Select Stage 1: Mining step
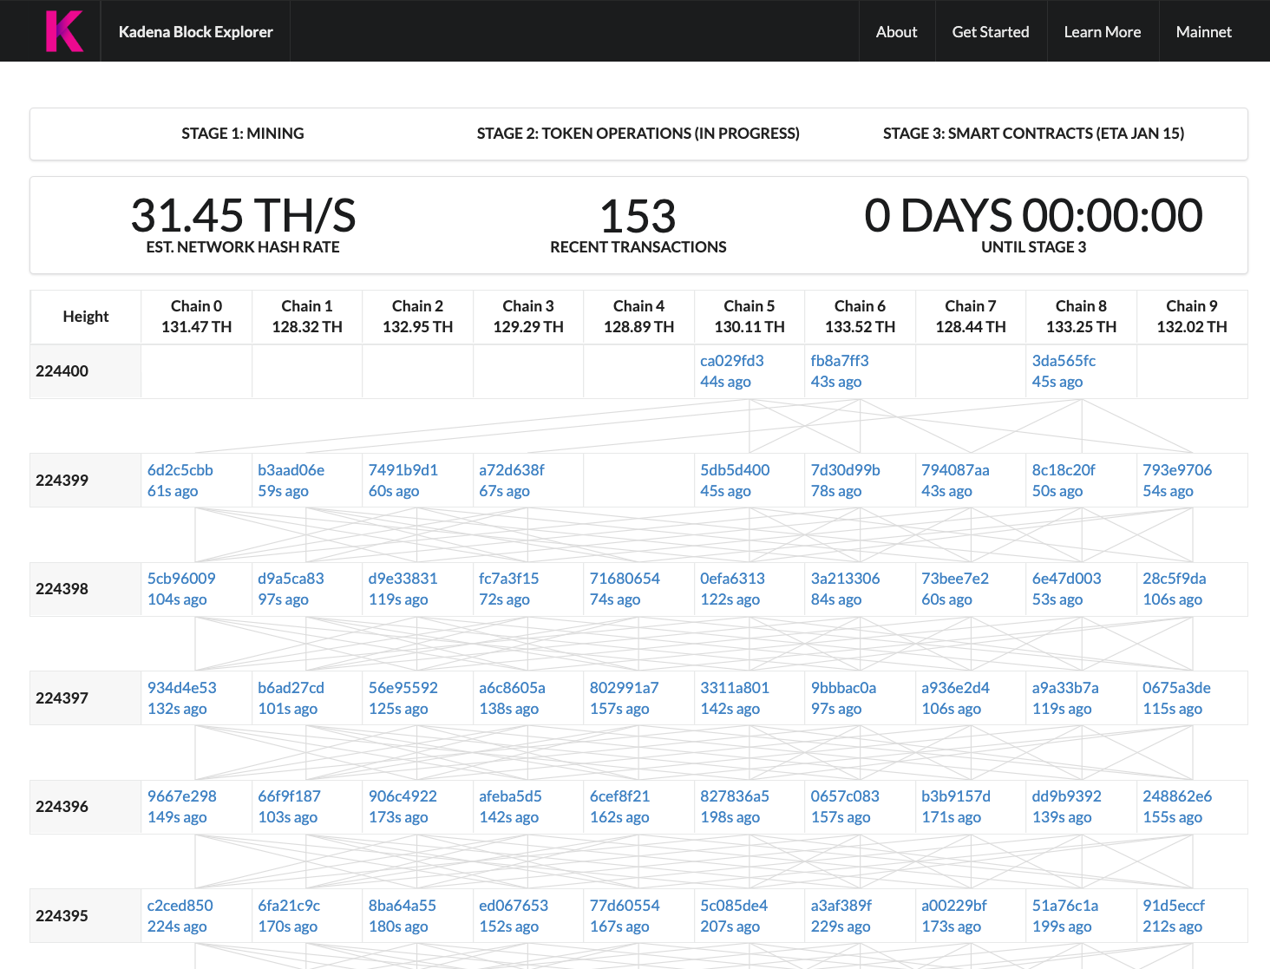1270x969 pixels. tap(243, 134)
